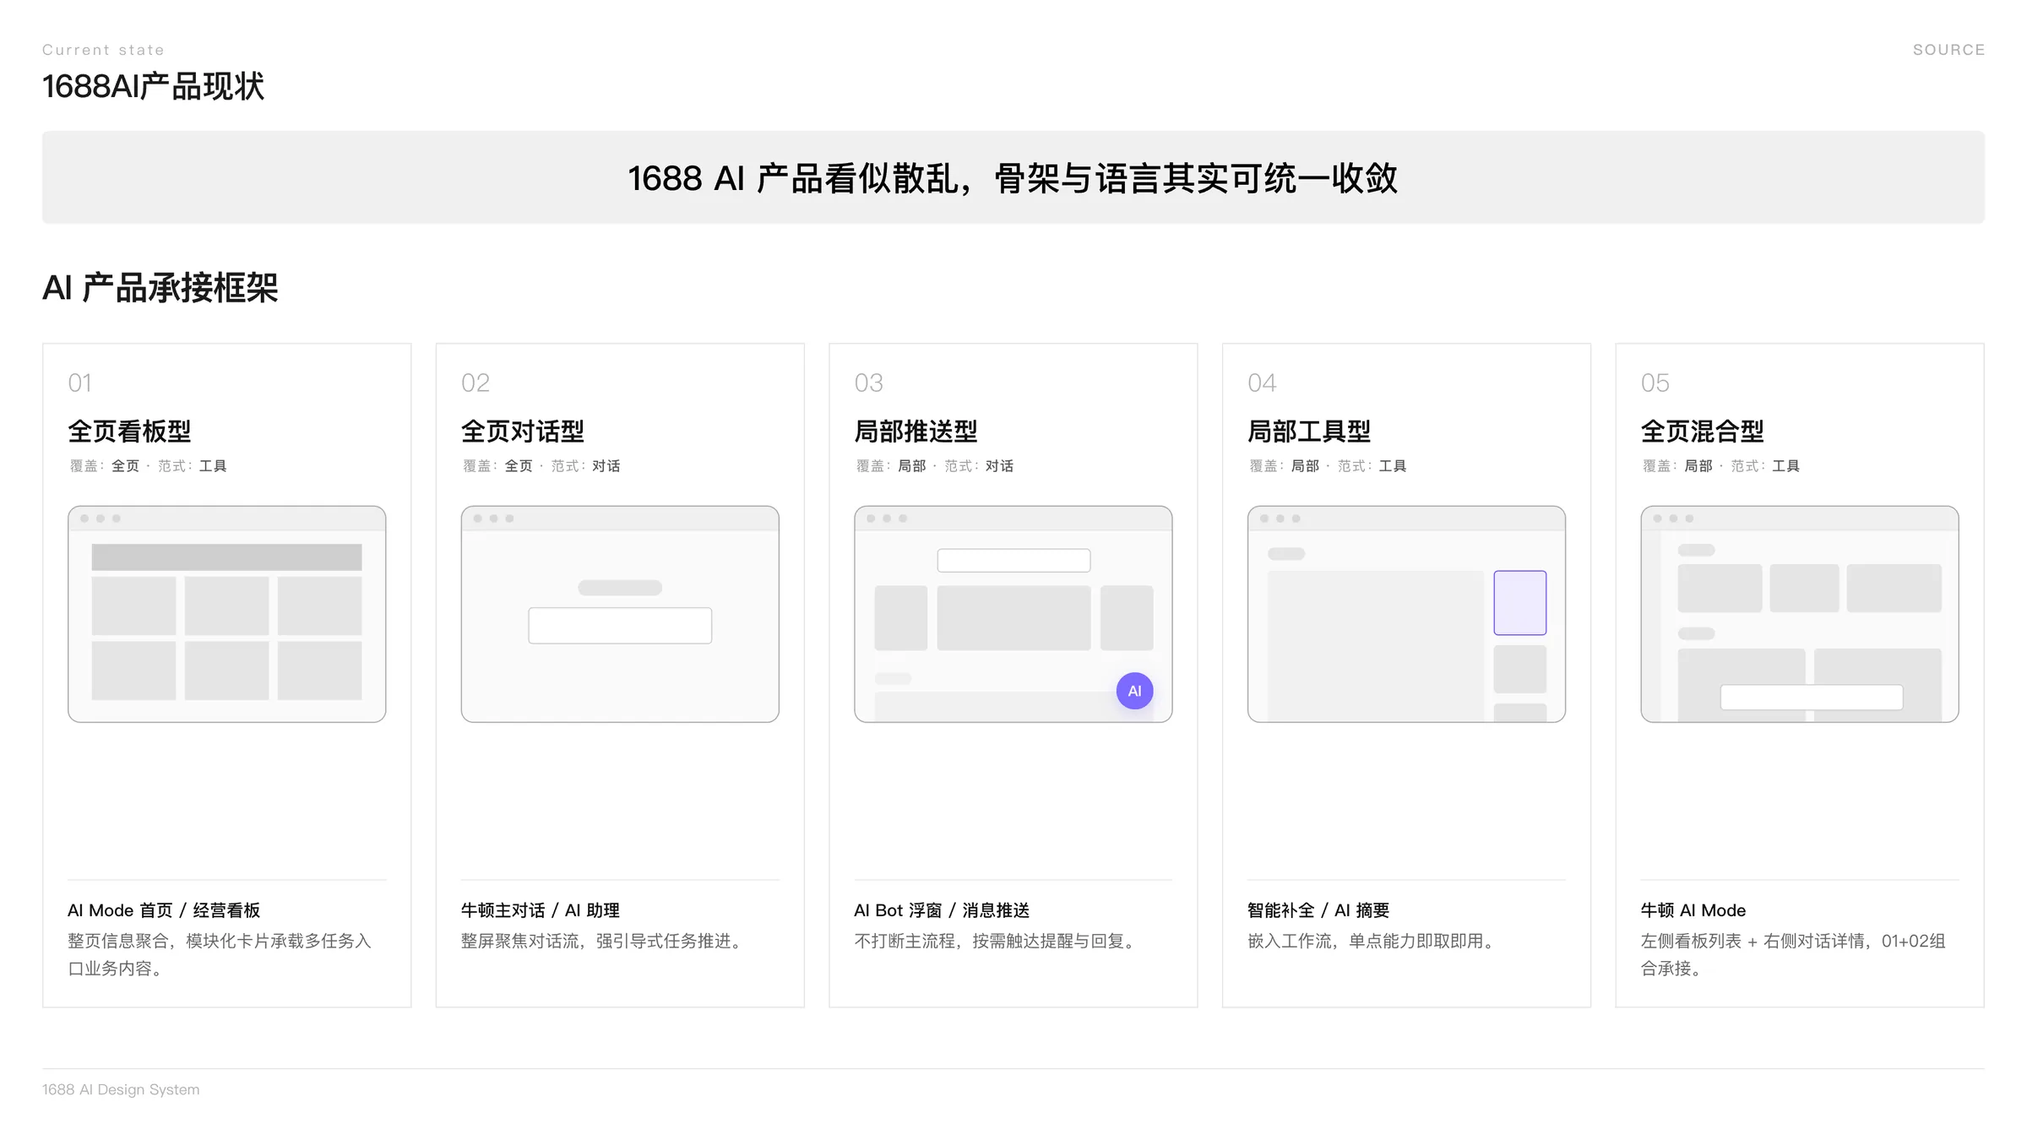Click the Current state label
Screen dimensions: 2027x1140
pyautogui.click(x=103, y=50)
